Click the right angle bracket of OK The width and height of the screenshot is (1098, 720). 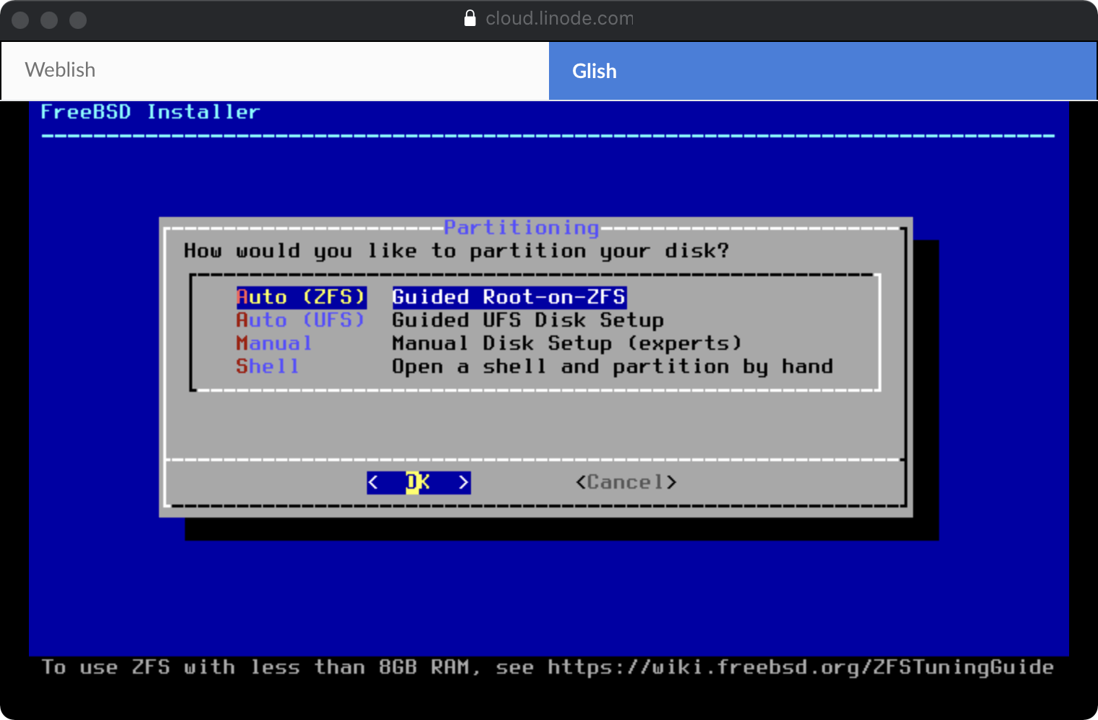pos(463,482)
